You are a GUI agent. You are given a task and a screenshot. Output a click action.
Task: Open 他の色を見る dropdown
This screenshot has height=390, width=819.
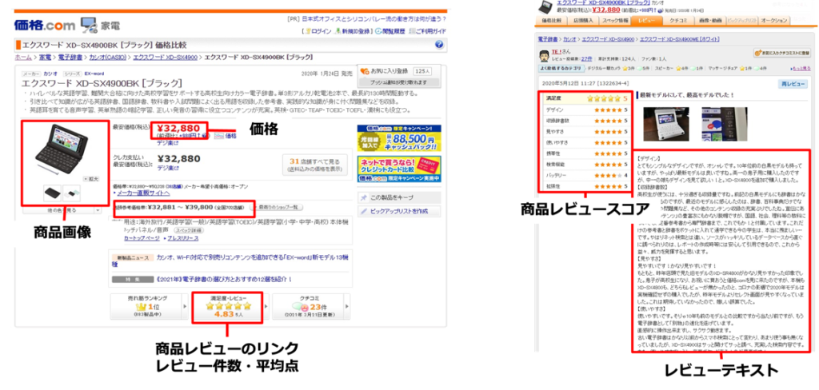(x=62, y=210)
